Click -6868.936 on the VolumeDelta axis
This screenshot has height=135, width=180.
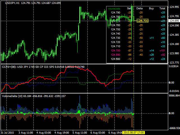coord(174,128)
